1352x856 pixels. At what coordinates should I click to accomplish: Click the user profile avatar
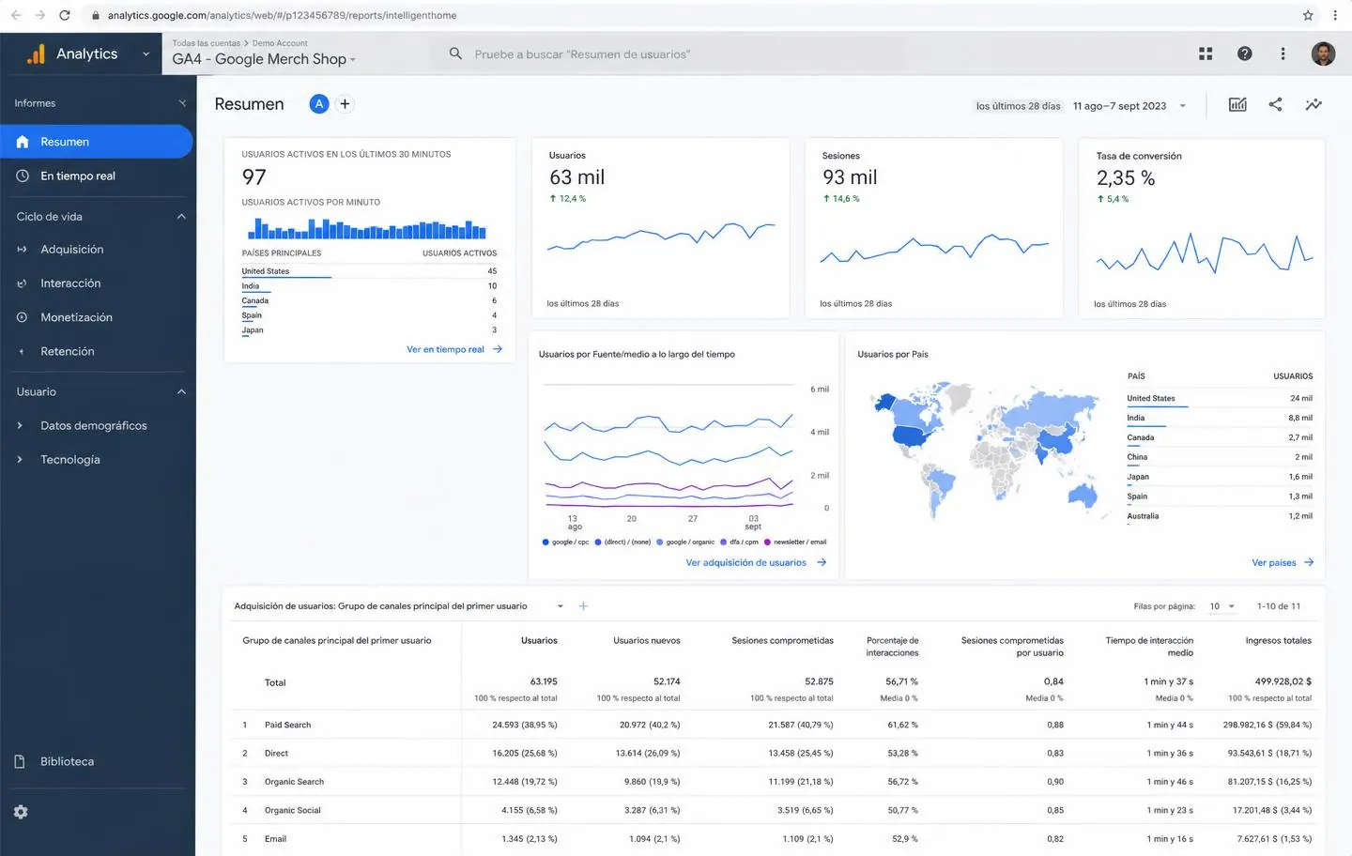(1323, 53)
